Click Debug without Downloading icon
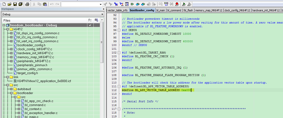283x118 pixels. (x=189, y=4)
